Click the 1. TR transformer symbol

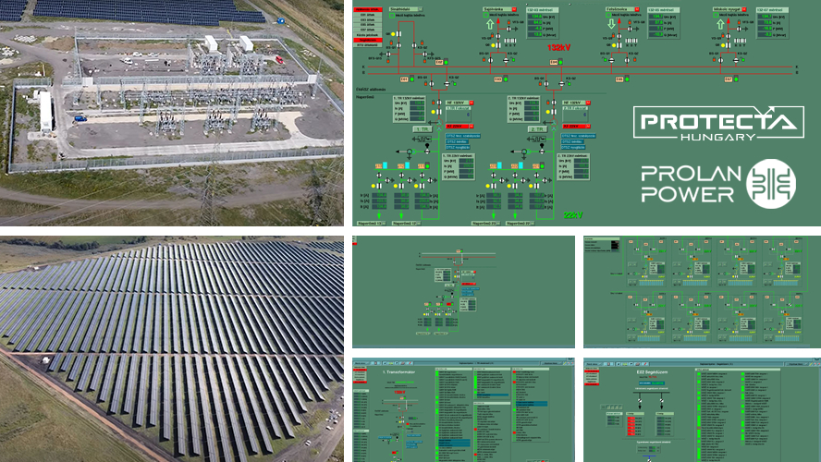pyautogui.click(x=439, y=125)
